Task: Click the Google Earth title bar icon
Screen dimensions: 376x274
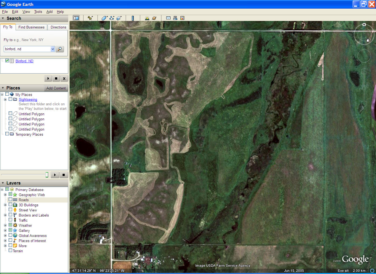Action: (3, 4)
